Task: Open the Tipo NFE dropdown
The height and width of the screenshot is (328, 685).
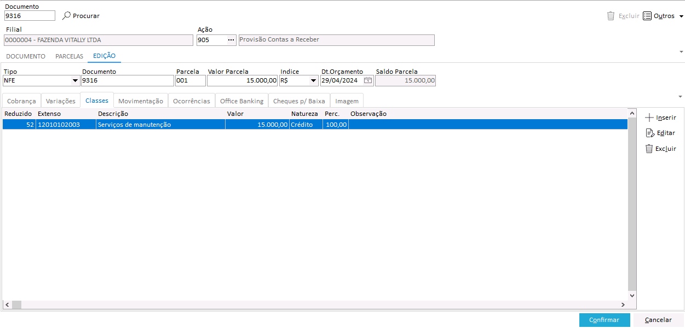Action: pos(76,81)
